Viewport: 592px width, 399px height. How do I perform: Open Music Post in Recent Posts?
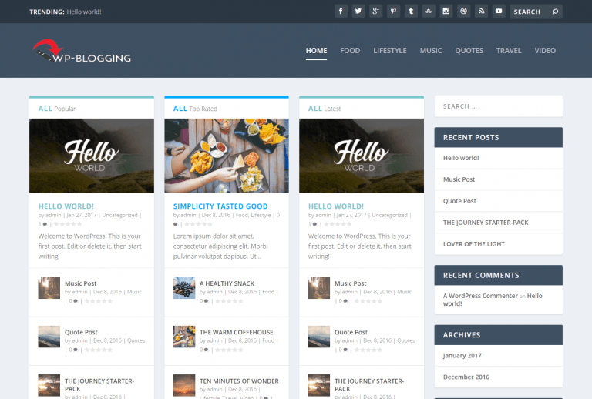(459, 179)
